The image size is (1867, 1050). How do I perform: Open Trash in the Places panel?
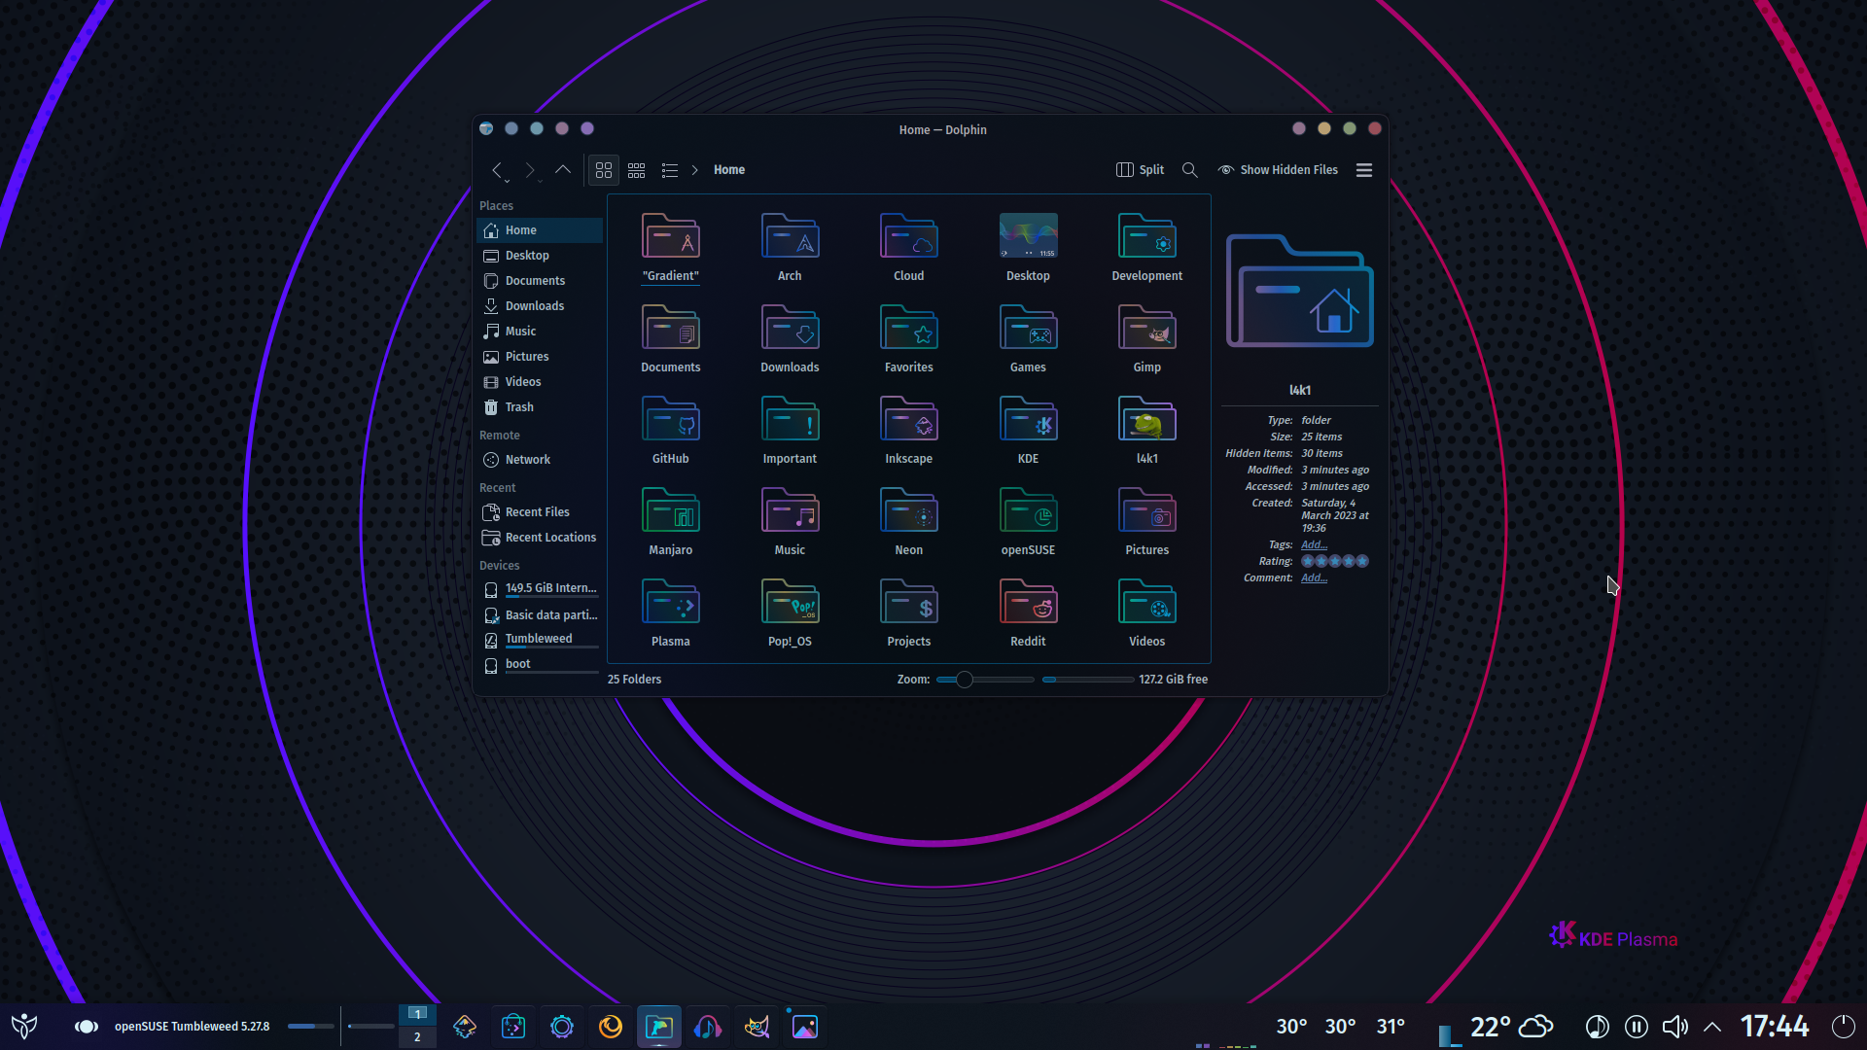click(x=540, y=407)
